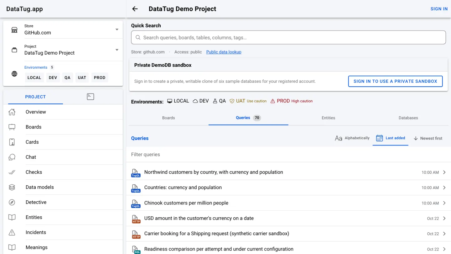Switch to the Boards tab
The width and height of the screenshot is (451, 254).
tap(168, 118)
